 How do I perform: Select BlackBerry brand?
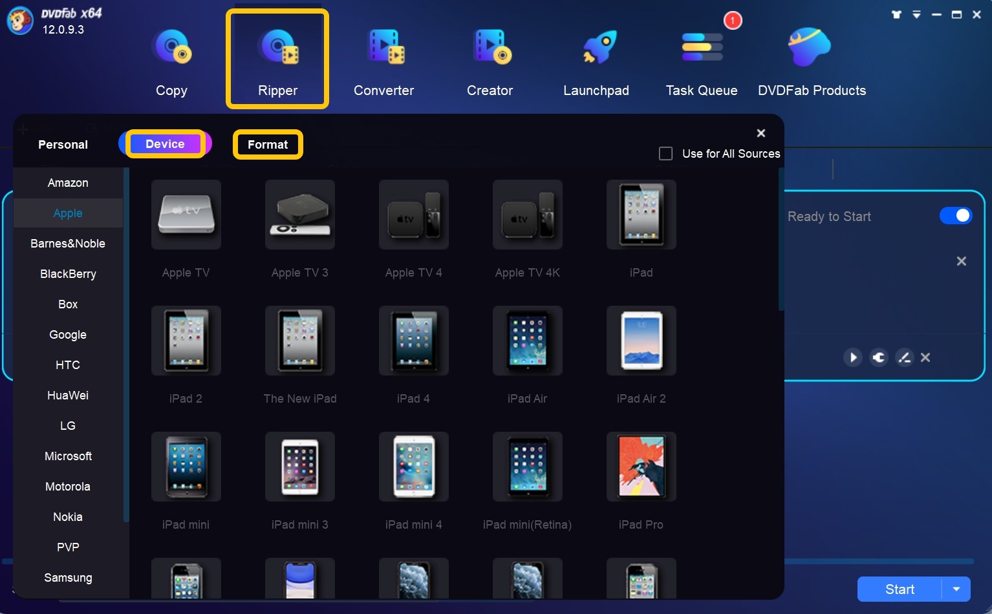(x=68, y=274)
